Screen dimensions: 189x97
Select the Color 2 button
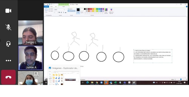[82, 11]
